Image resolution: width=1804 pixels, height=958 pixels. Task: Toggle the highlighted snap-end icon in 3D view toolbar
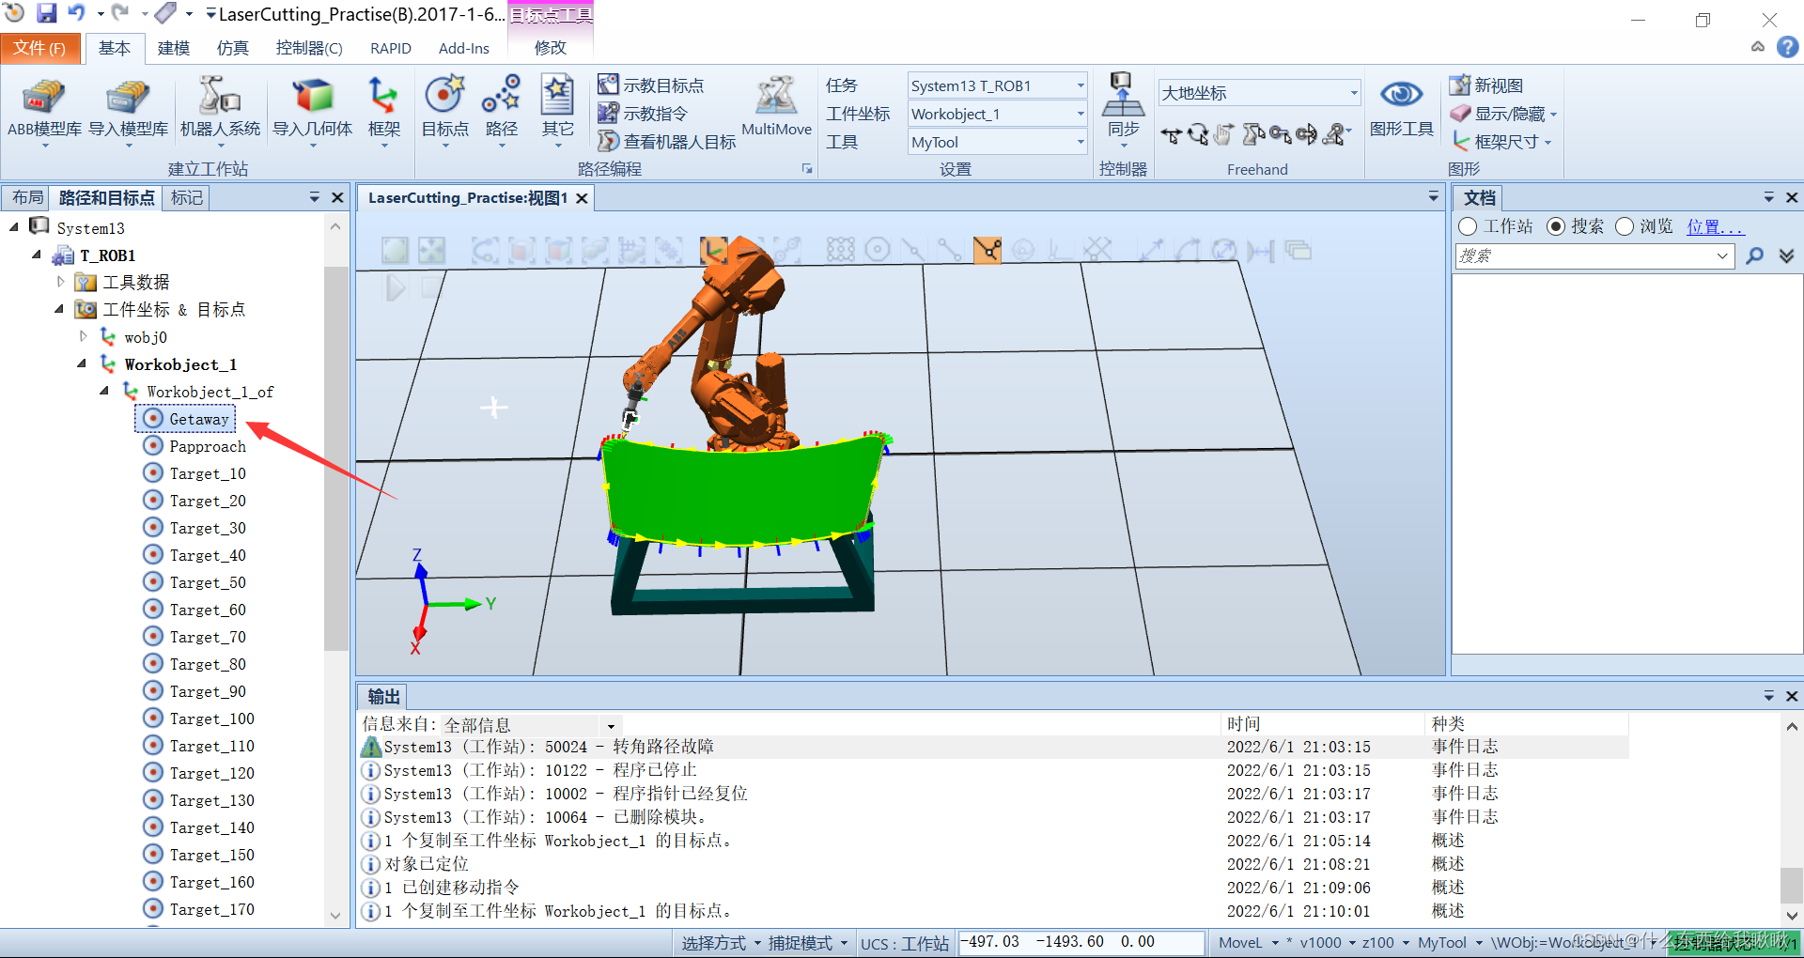[988, 250]
